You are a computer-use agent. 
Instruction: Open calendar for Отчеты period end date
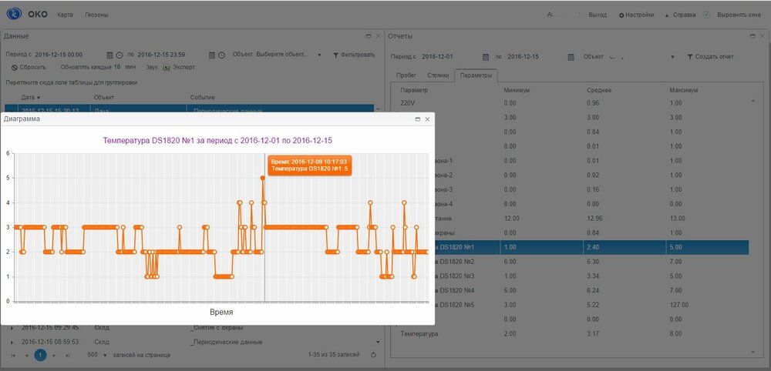click(x=571, y=57)
